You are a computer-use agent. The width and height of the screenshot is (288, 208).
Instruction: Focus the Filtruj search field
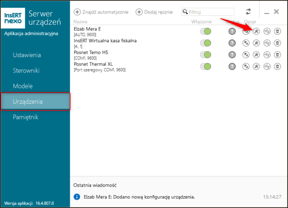[x=208, y=12]
